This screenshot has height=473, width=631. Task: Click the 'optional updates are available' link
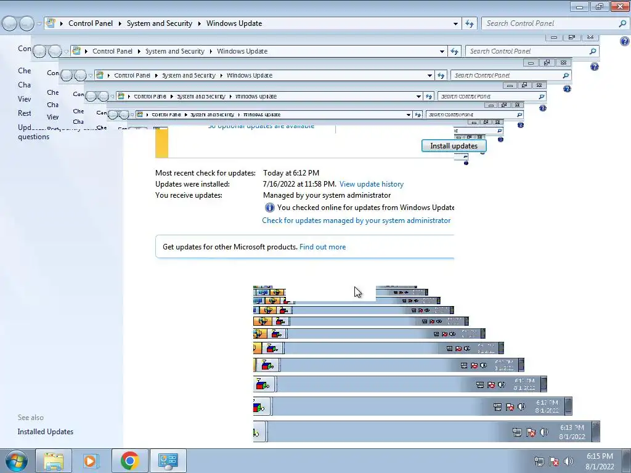tap(261, 126)
